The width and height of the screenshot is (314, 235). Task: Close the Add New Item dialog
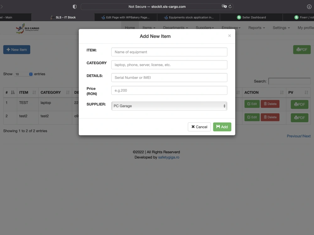(x=230, y=36)
